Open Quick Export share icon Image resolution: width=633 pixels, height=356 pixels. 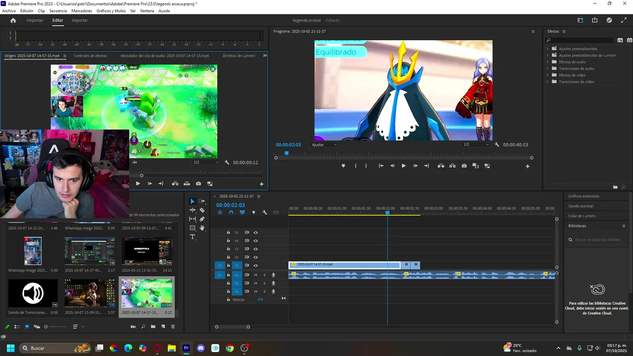point(594,20)
